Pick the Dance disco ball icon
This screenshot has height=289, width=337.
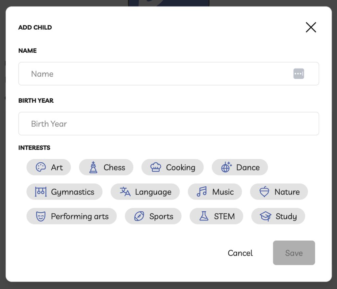[226, 167]
